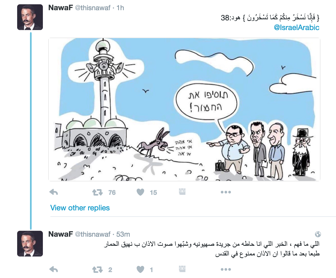This screenshot has width=336, height=278.
Task: Open NawaF profile name on first tweet
Action: click(x=61, y=8)
